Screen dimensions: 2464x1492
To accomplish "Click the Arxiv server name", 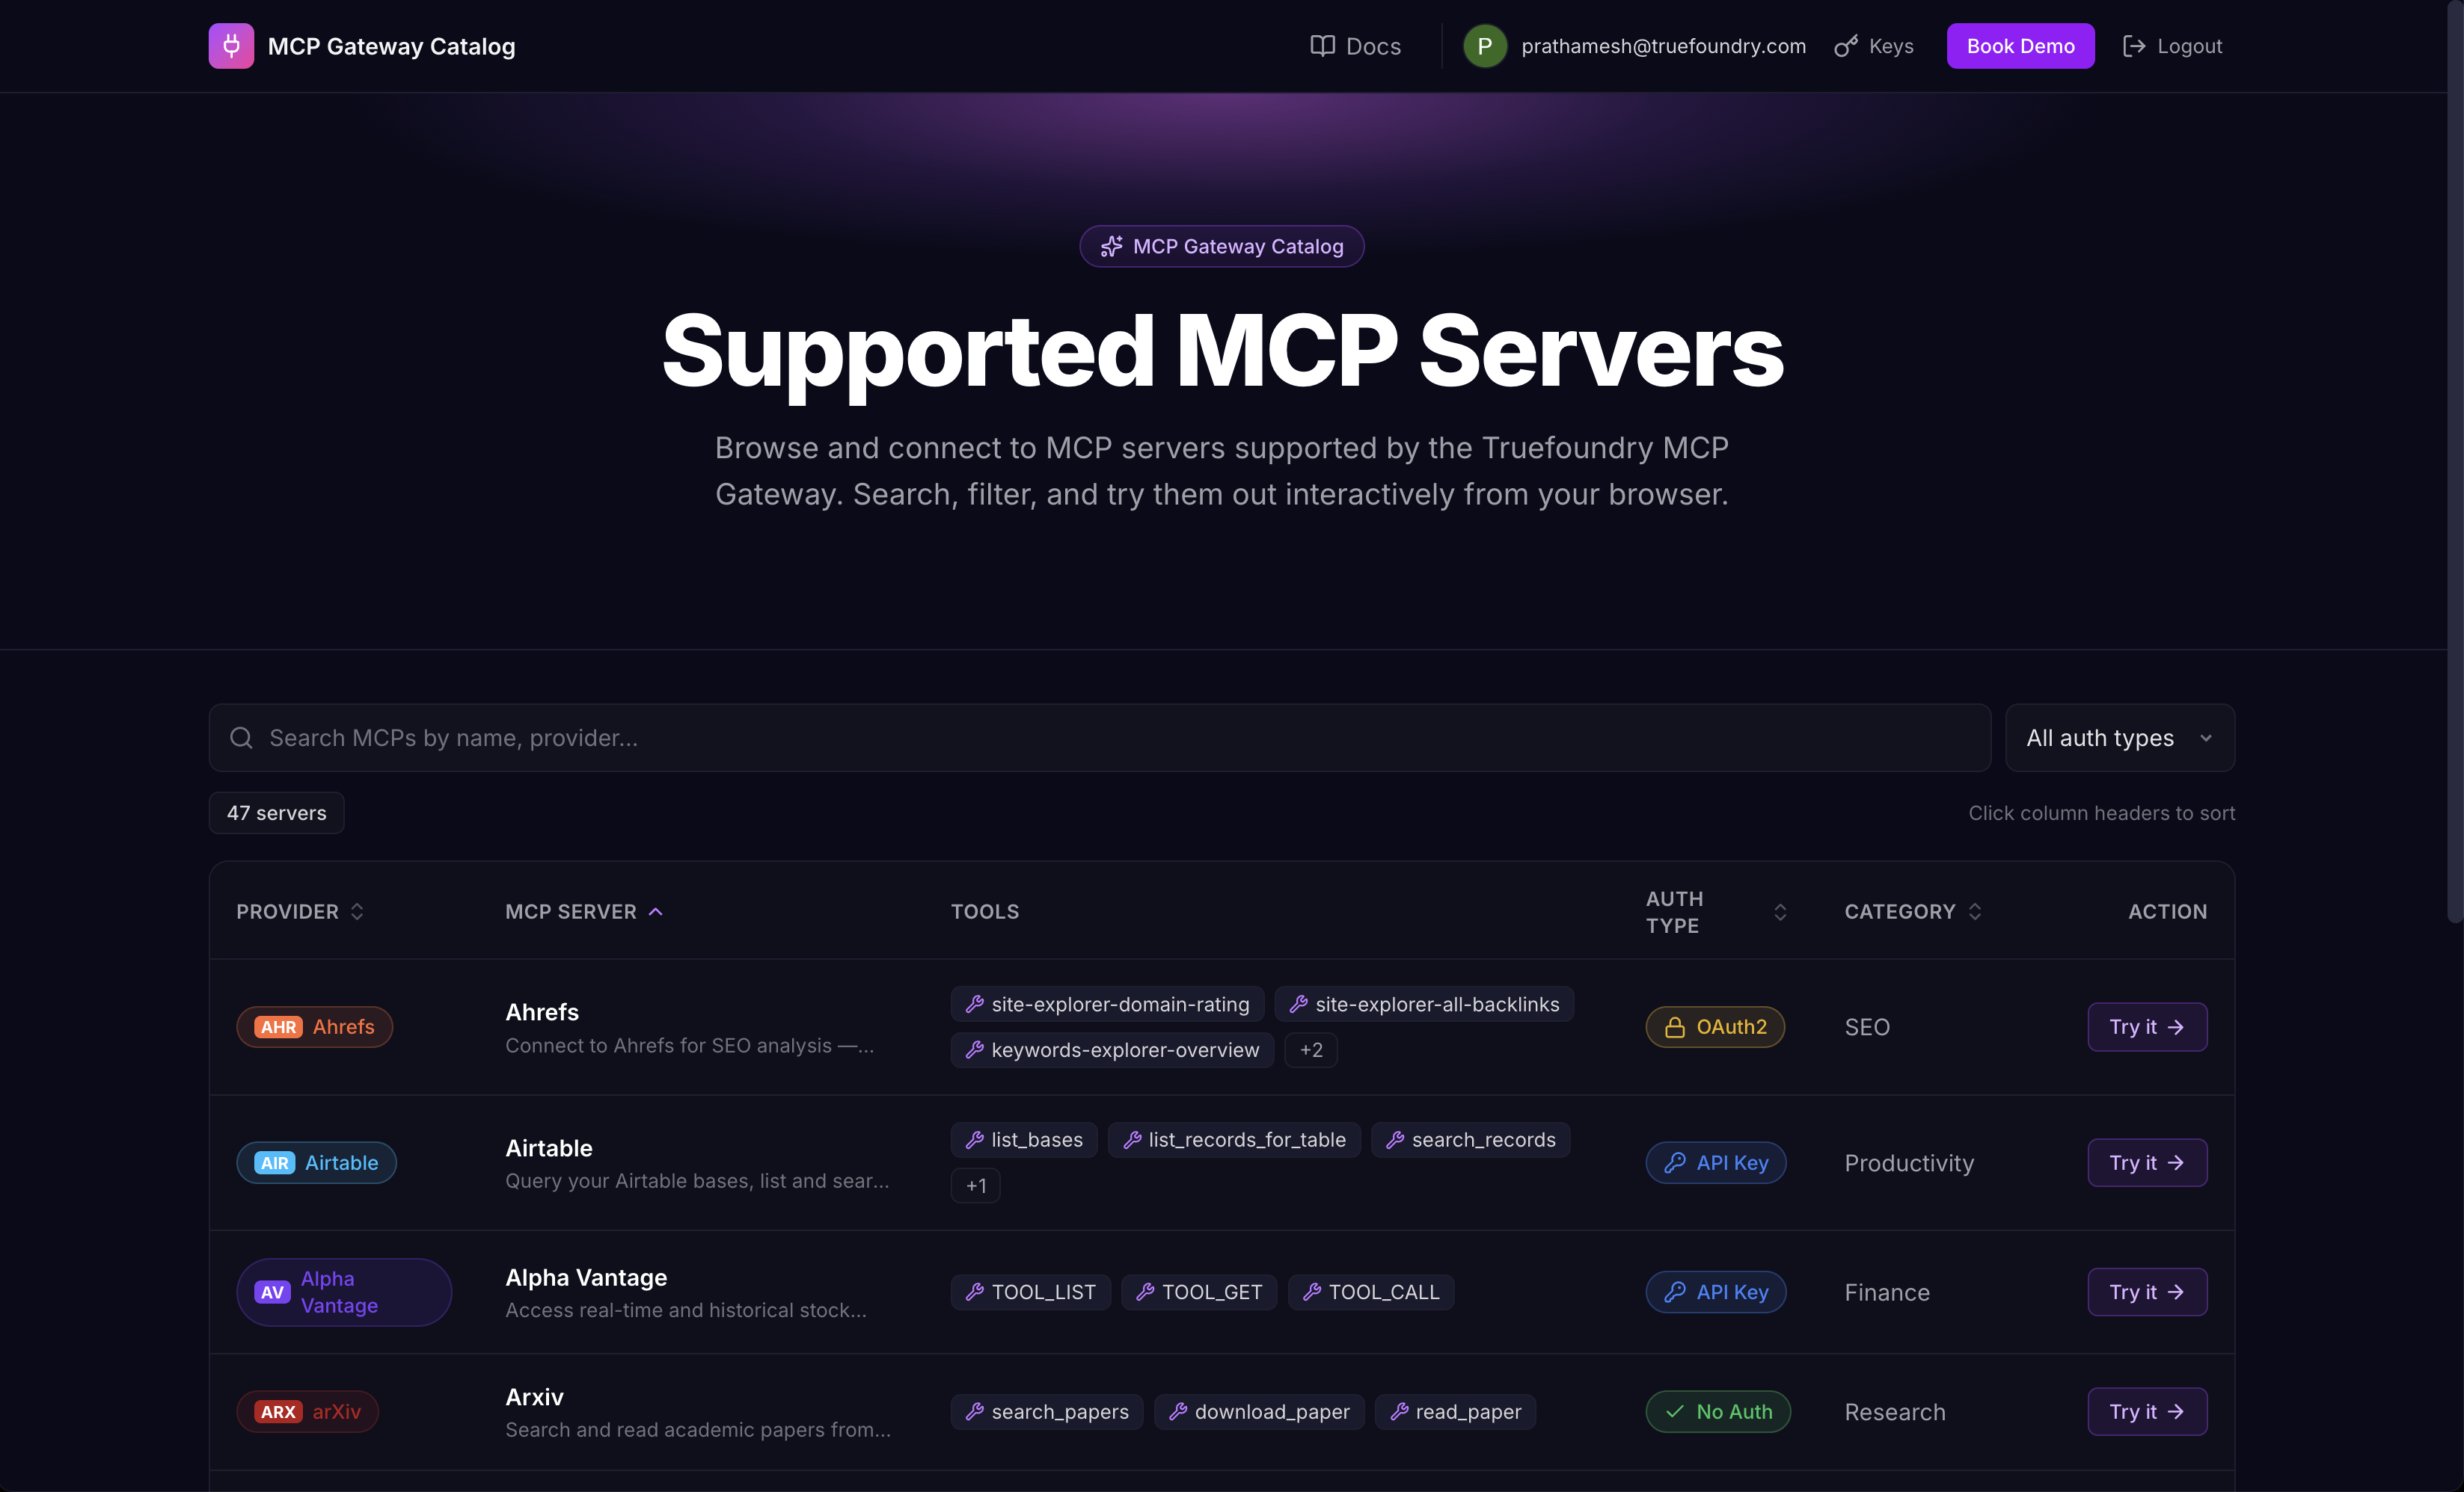I will 535,1397.
